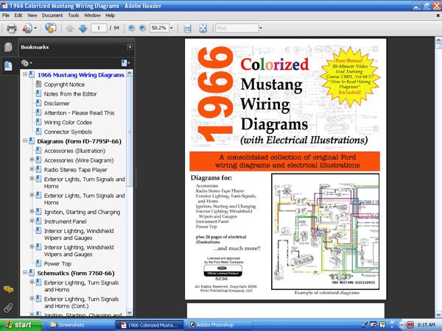The image size is (442, 331).
Task: Click the zoom out button
Action: [x=131, y=28]
